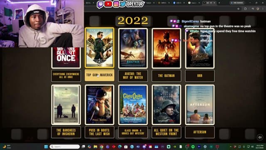This screenshot has height=150, width=266.
Task: Open the Ask Gemini button in Chrome
Action: [x=237, y=3]
